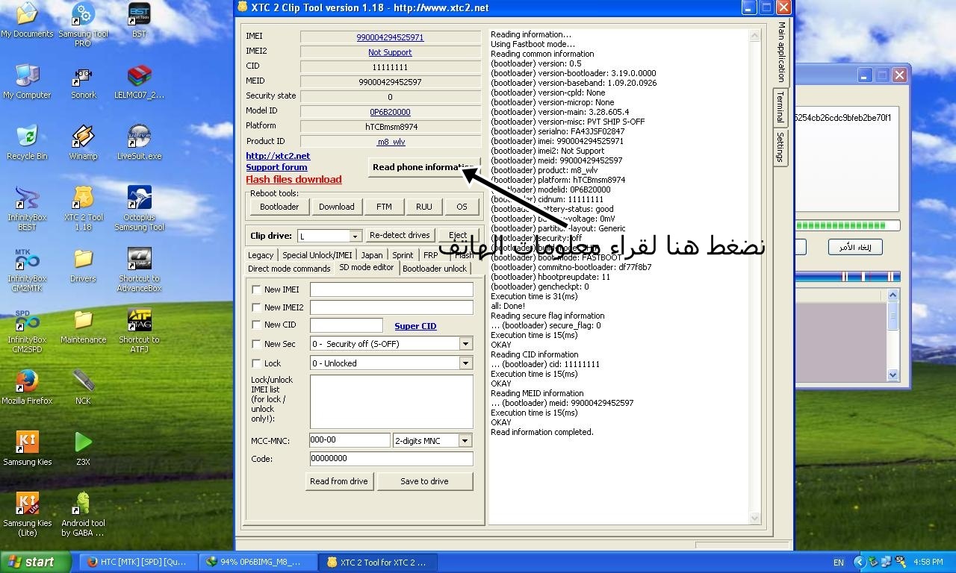
Task: Open the 0 - Unlocked dropdown
Action: pos(466,363)
